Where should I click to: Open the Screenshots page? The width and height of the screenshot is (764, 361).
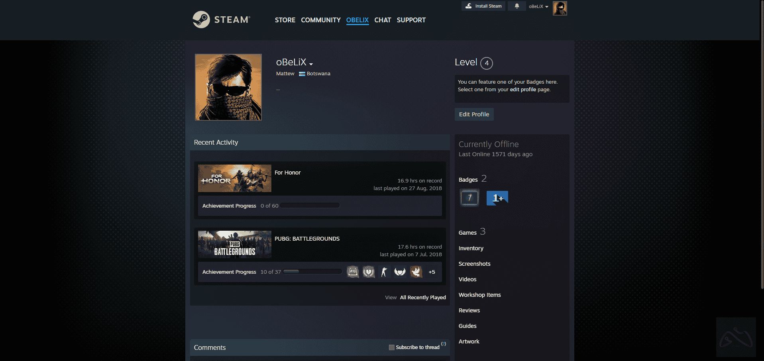click(475, 264)
